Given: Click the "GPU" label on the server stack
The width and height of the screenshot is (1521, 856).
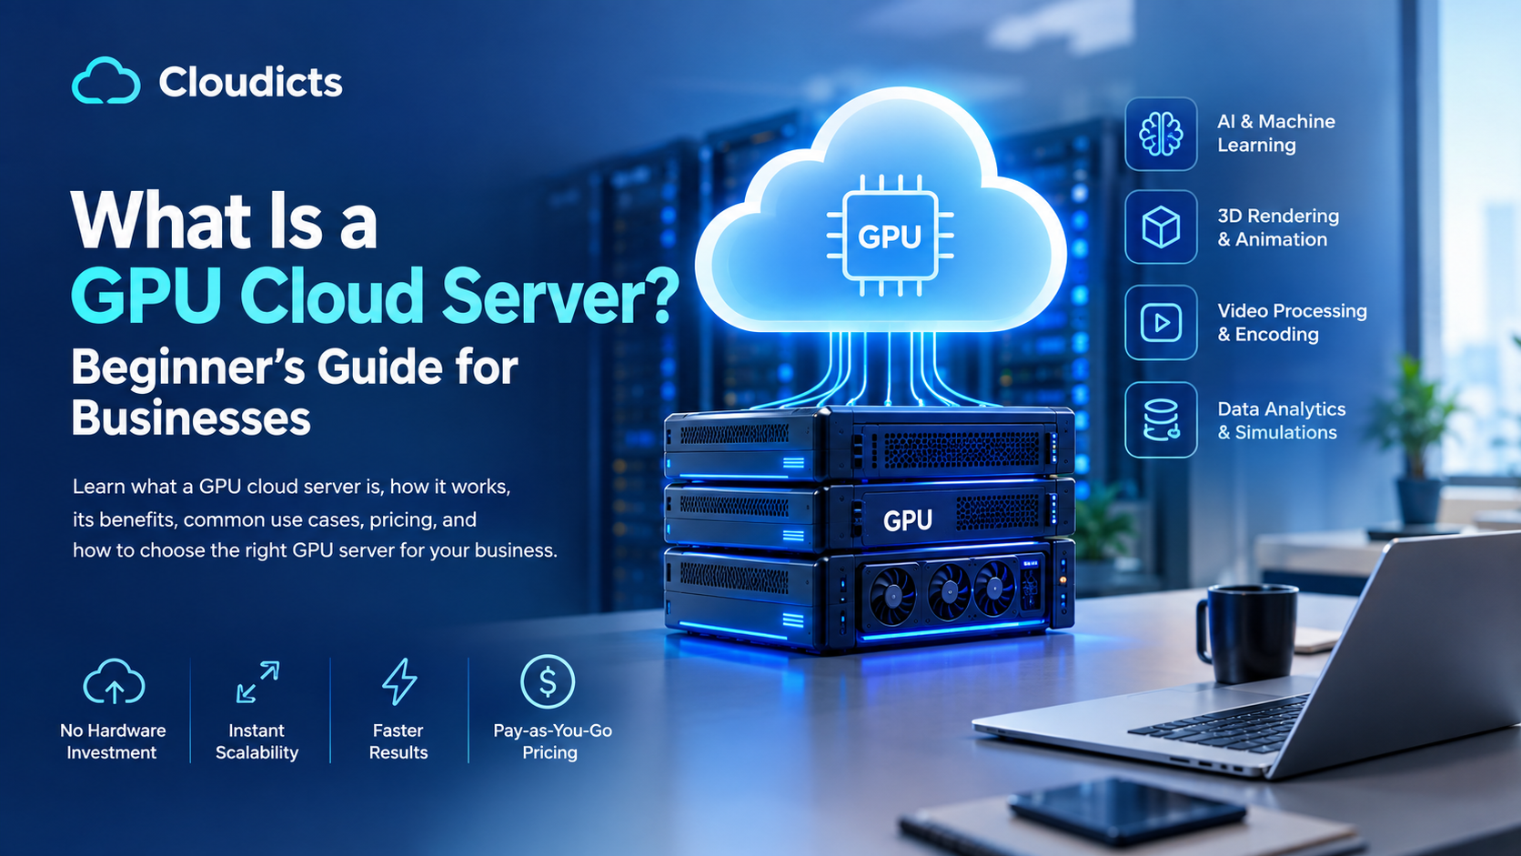Looking at the screenshot, I should pos(908,520).
